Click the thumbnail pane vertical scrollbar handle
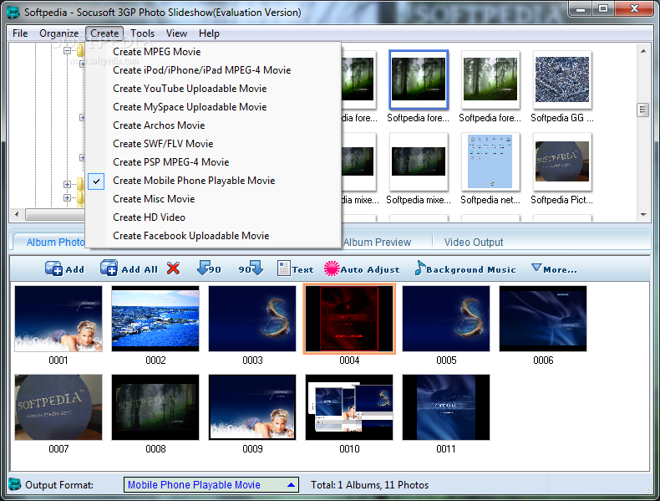 click(642, 110)
